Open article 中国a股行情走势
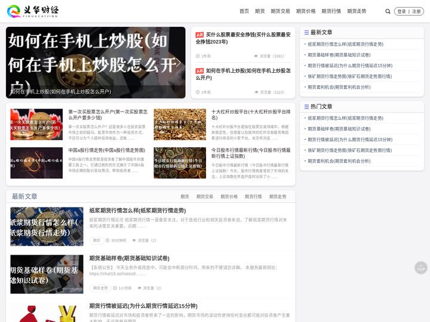Viewport: 430px width, 322px height. pyautogui.click(x=107, y=150)
